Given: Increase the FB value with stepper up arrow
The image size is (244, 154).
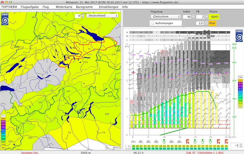Looking at the screenshot, I should tap(206, 16).
